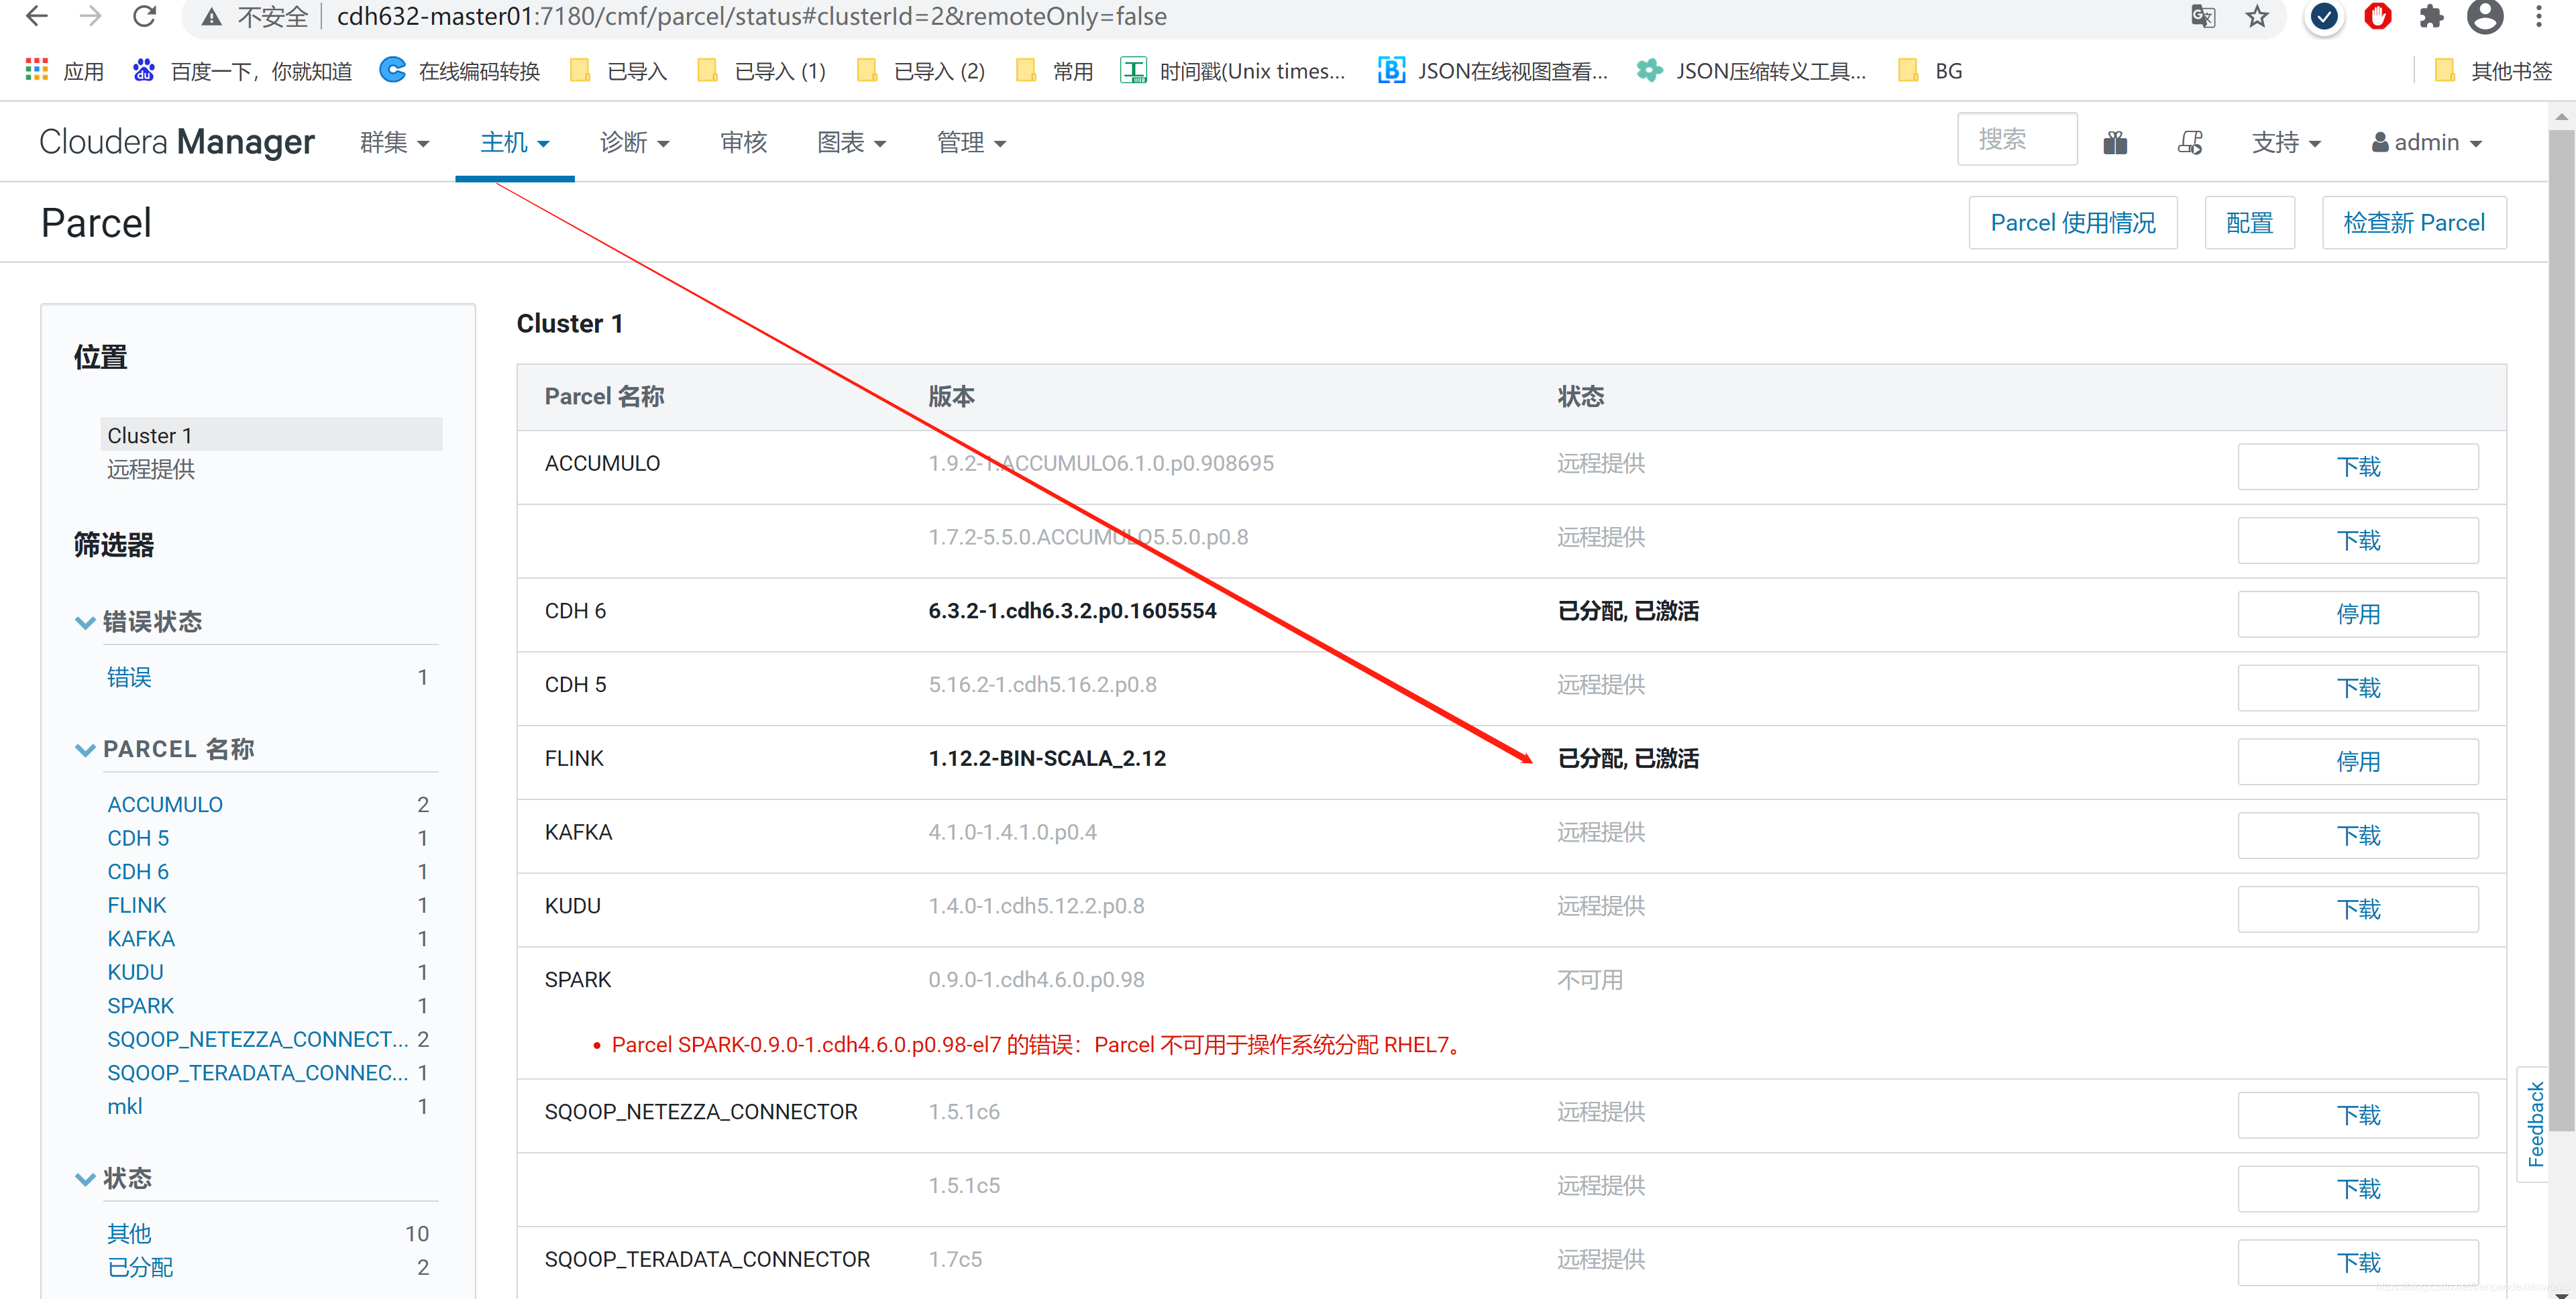Open the Chrome apps grid icon
The width and height of the screenshot is (2576, 1299).
[x=37, y=70]
